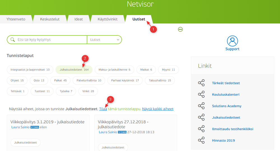The height and width of the screenshot is (151, 280).
Task: Click share icon beside Koulutuskalenteri
Action: point(201,94)
